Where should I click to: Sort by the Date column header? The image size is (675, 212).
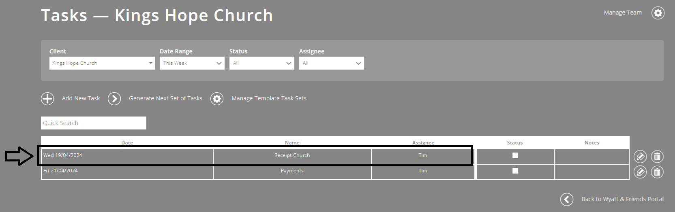click(x=127, y=143)
